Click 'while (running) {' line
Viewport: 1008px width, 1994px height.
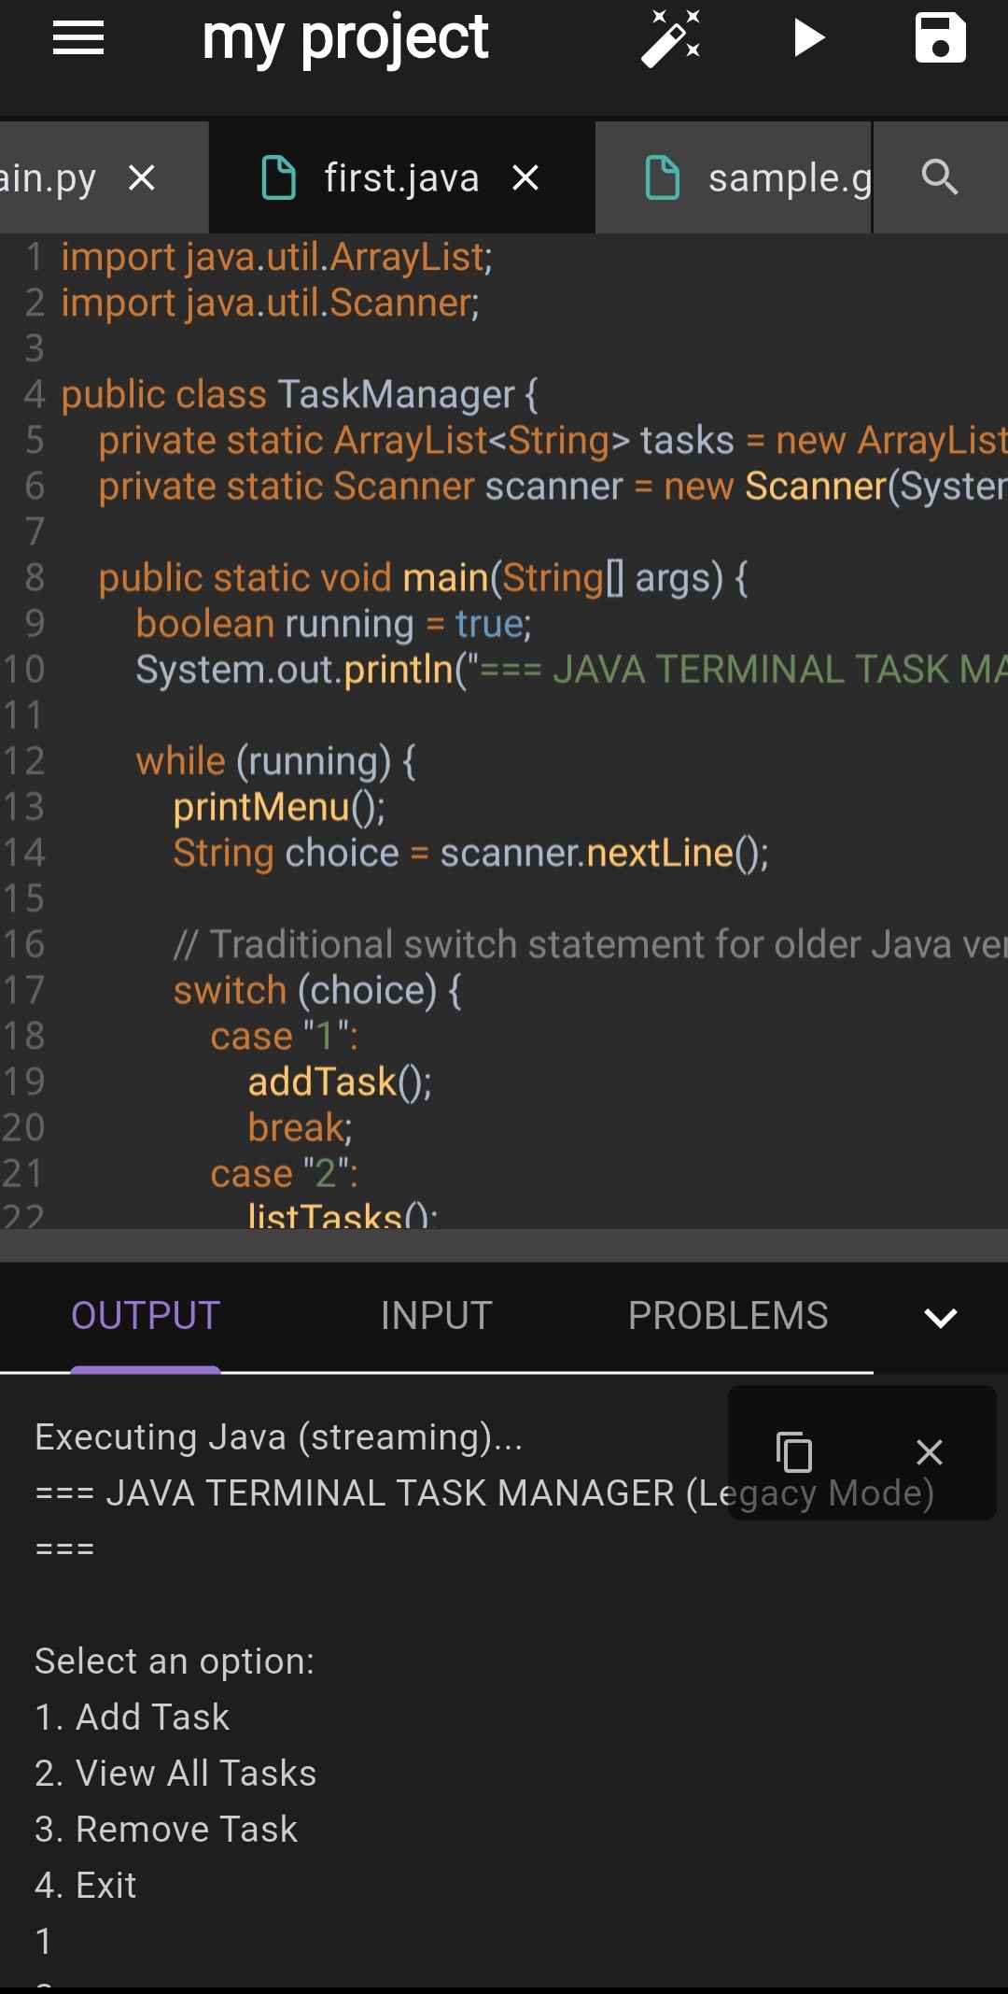tap(275, 761)
